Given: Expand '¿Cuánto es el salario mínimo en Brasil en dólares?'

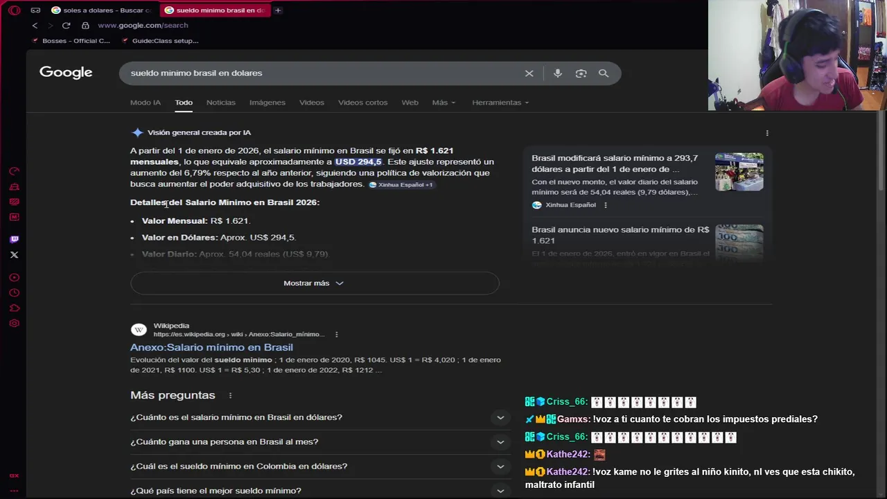Looking at the screenshot, I should pos(320,417).
